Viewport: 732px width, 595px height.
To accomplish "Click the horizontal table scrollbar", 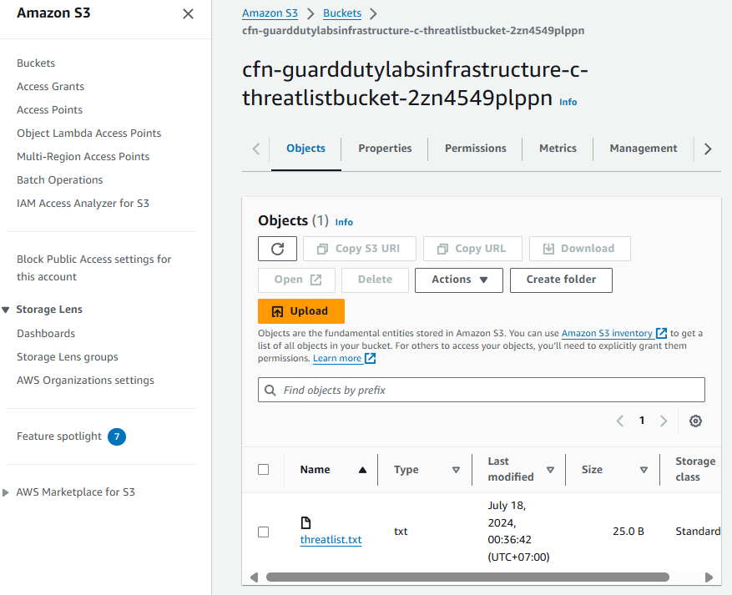I will 467,577.
